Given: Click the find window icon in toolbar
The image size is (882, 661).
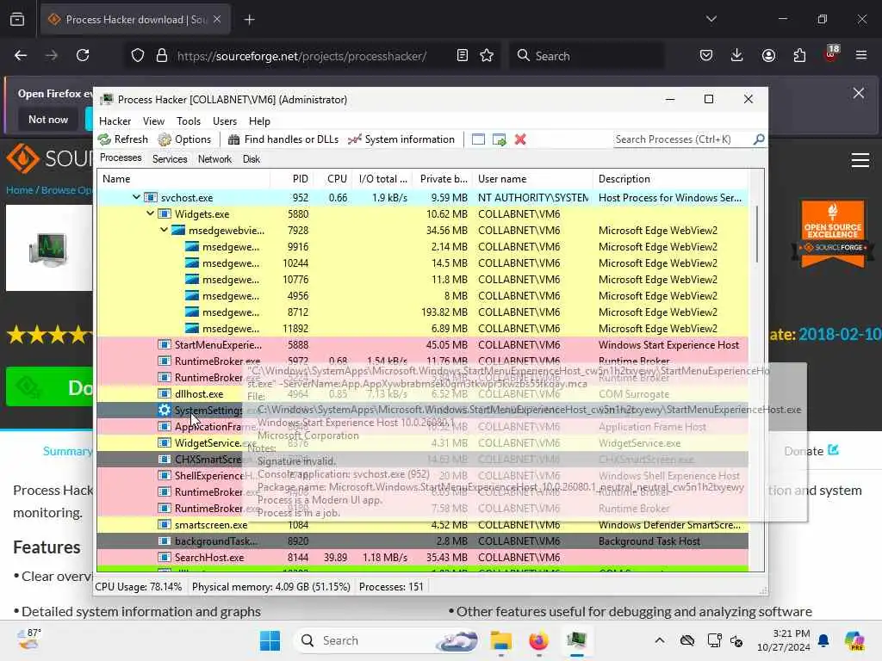Looking at the screenshot, I should [478, 139].
